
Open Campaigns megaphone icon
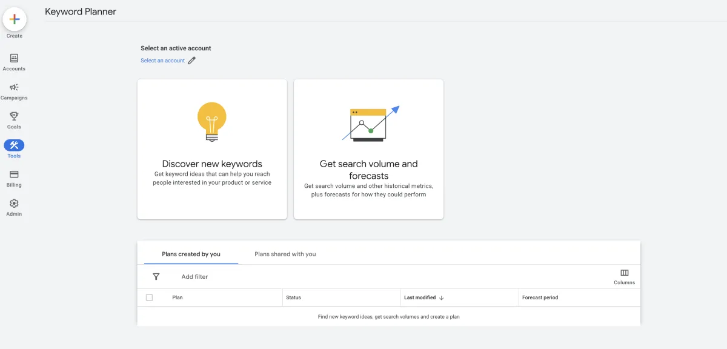14,87
